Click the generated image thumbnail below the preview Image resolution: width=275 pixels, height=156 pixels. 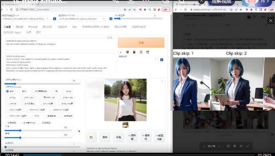[x=125, y=125]
